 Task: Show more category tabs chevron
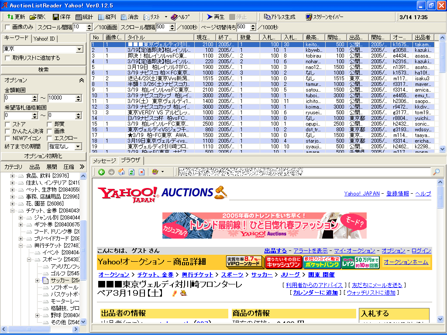82,167
